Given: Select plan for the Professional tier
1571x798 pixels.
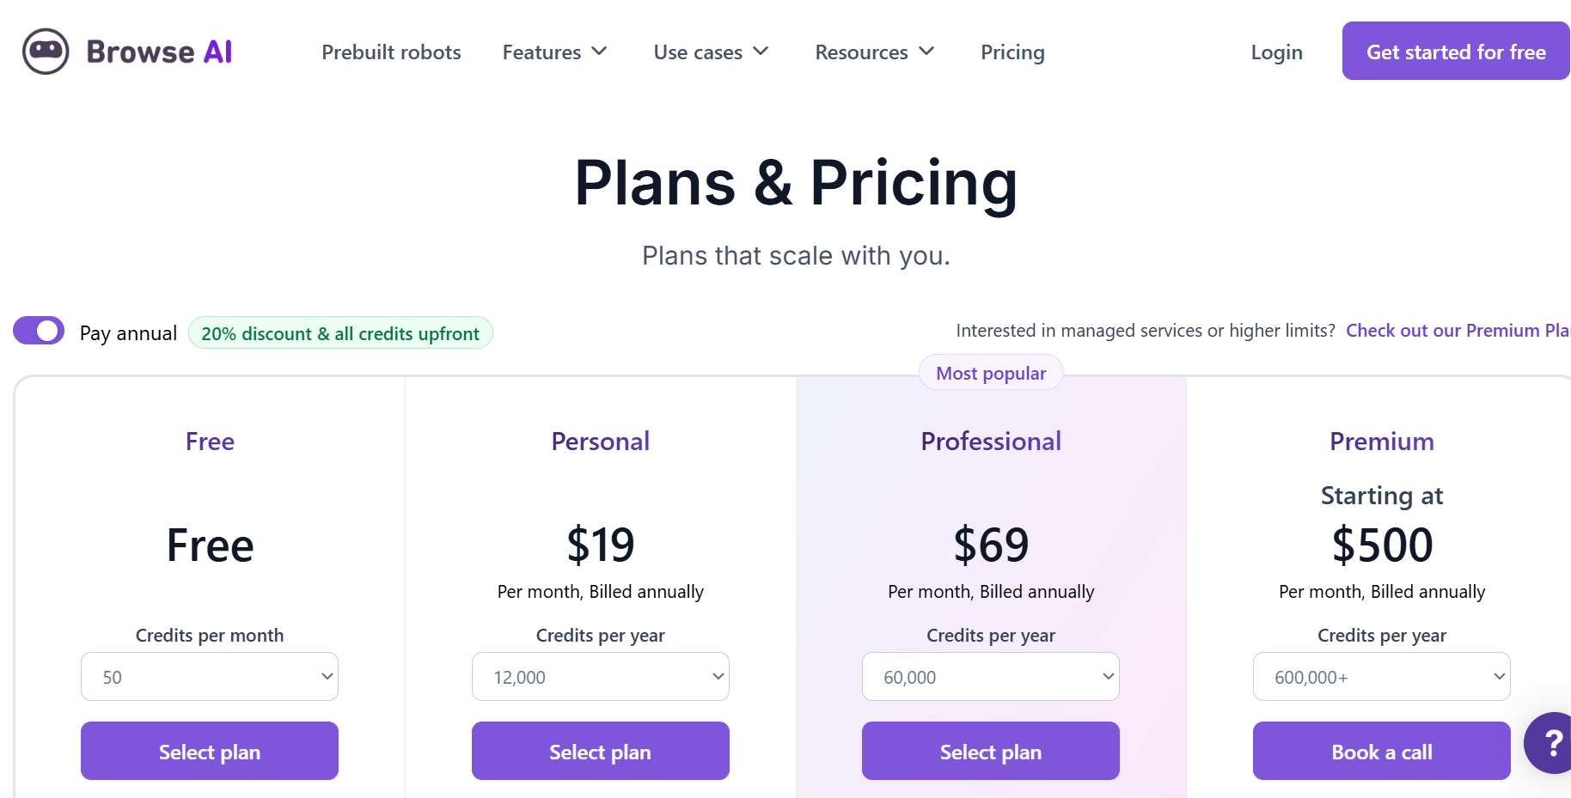Looking at the screenshot, I should (x=990, y=751).
